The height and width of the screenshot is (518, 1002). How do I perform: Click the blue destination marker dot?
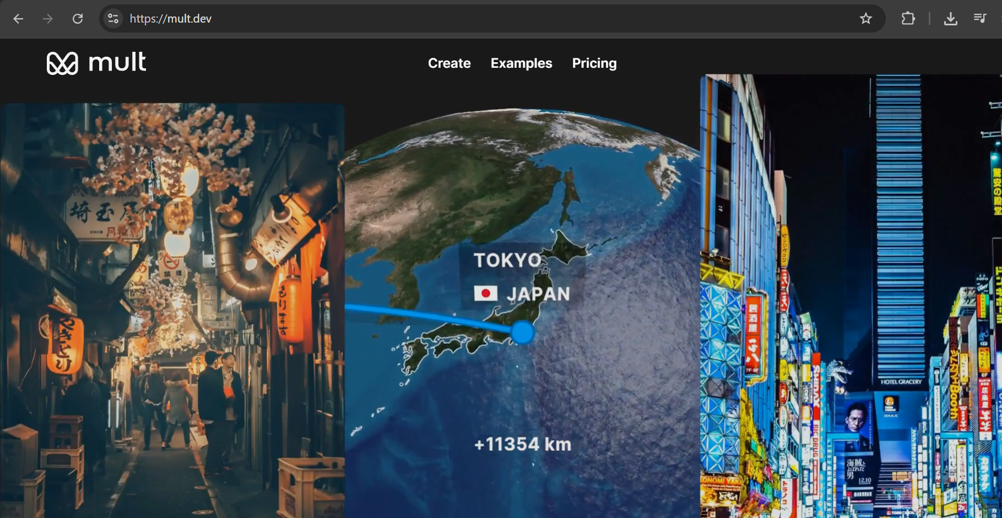click(x=522, y=333)
